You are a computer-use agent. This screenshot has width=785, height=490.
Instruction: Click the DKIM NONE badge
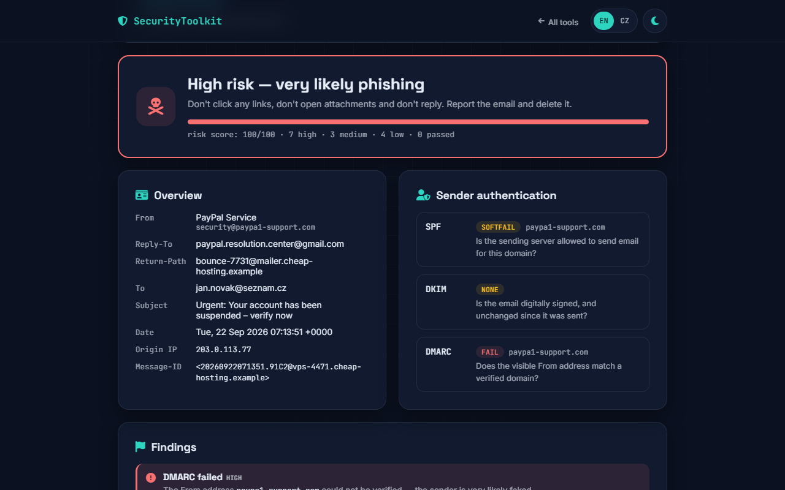pyautogui.click(x=490, y=290)
